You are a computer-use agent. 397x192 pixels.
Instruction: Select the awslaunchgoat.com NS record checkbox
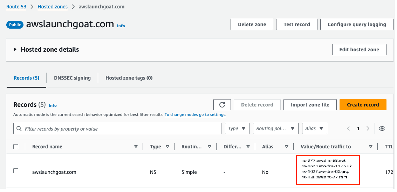(16, 171)
